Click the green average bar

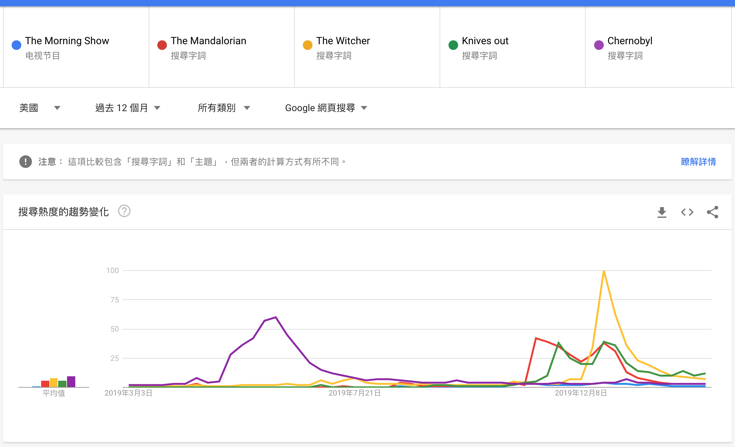[62, 384]
